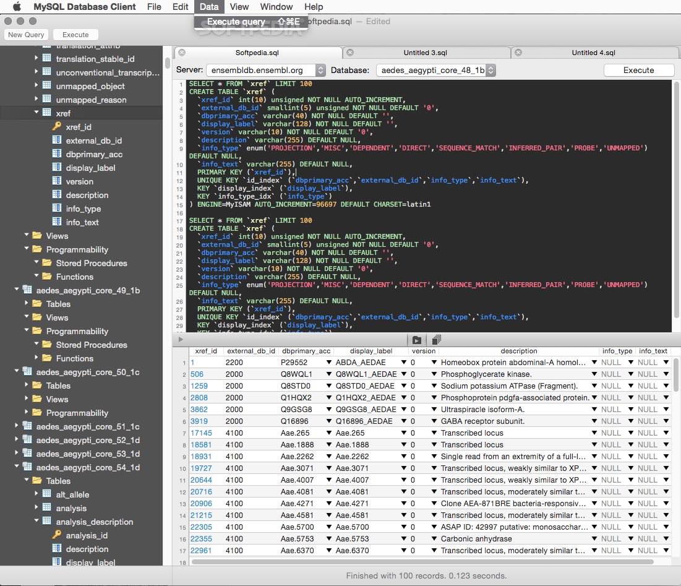Viewport: 681px width, 586px height.
Task: Click Execute button beside Database selector
Action: point(639,70)
